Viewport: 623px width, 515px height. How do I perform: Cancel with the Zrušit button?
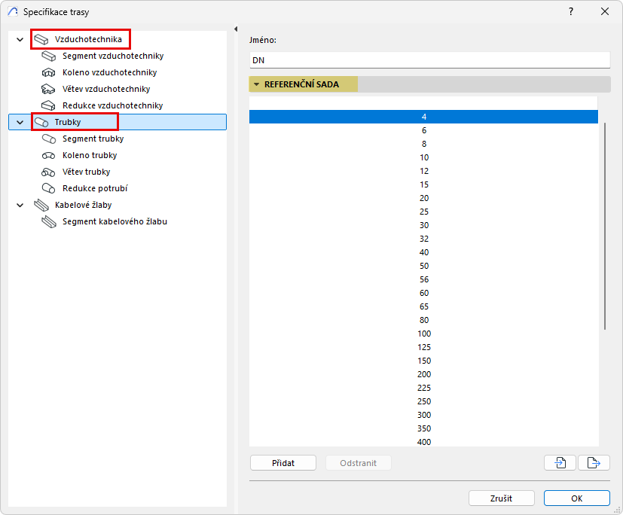(x=502, y=498)
